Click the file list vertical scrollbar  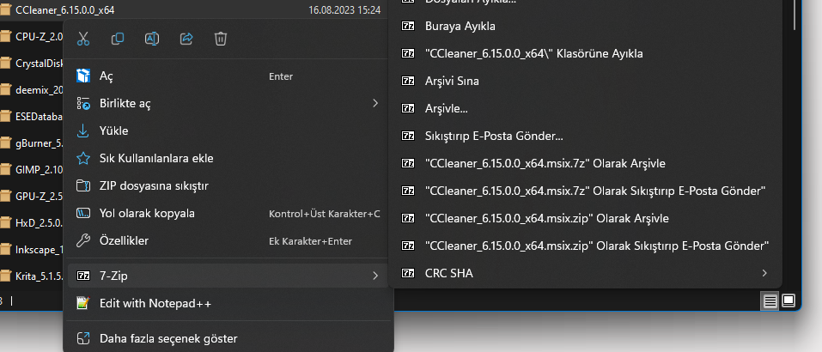(795, 15)
